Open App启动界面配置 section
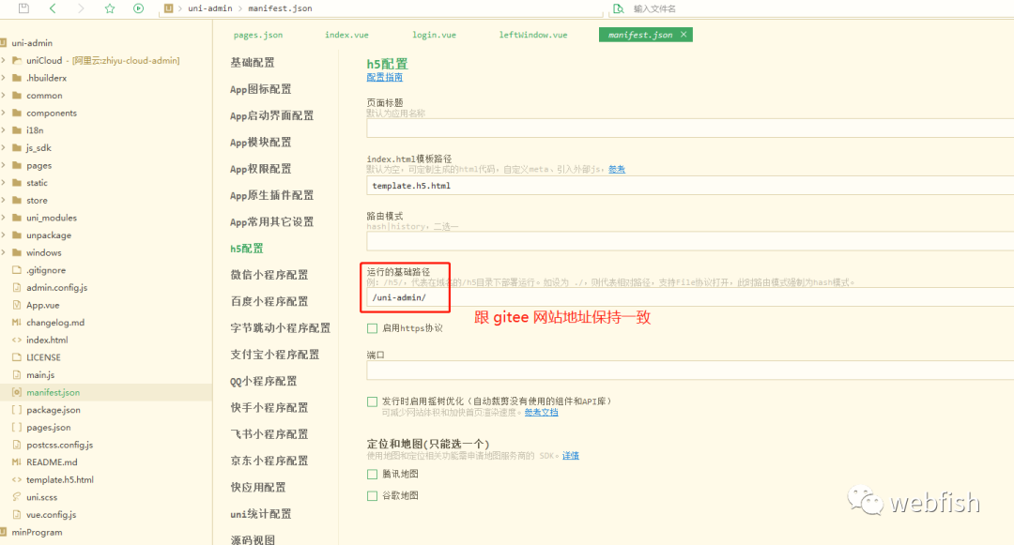Viewport: 1014px width, 545px height. (271, 115)
